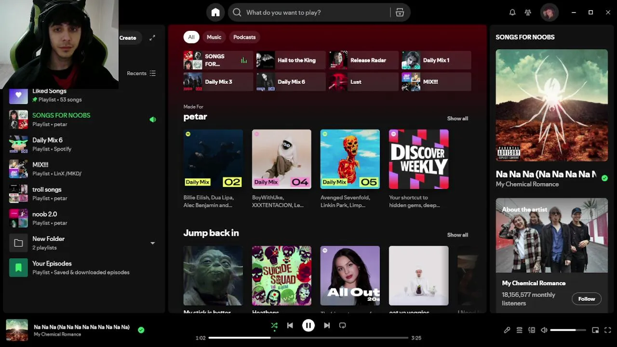Click now playing album thumbnail in bottom bar

click(17, 330)
